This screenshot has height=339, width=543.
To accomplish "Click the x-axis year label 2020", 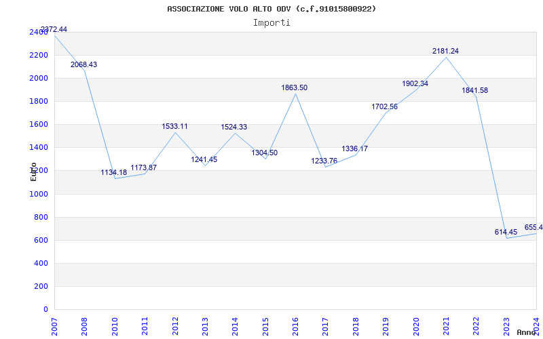I will 416,326.
